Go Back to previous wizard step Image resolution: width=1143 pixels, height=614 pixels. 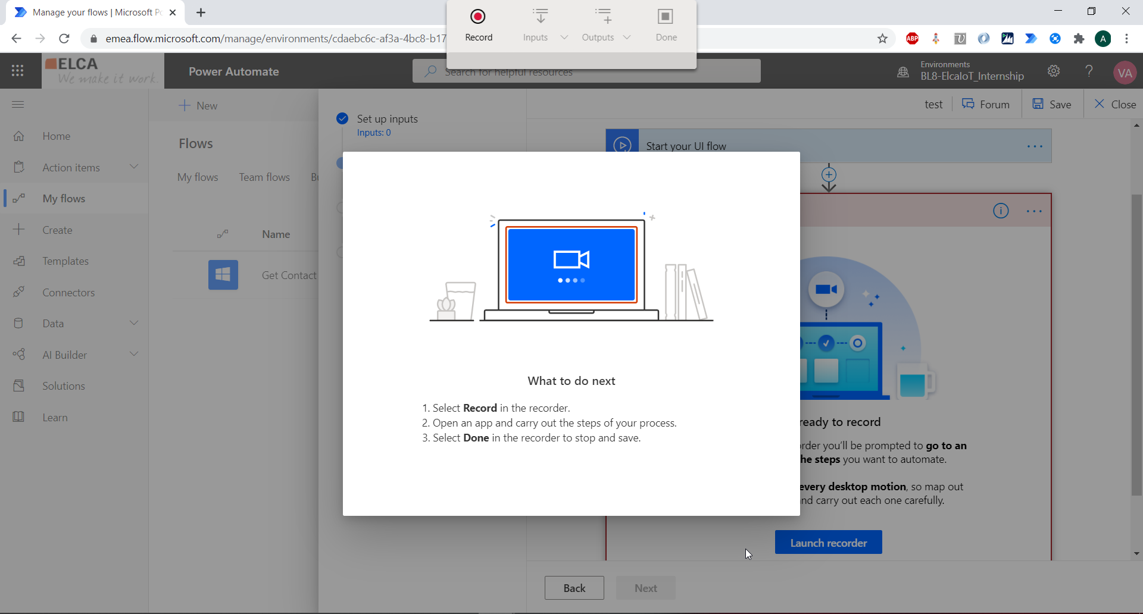point(574,588)
